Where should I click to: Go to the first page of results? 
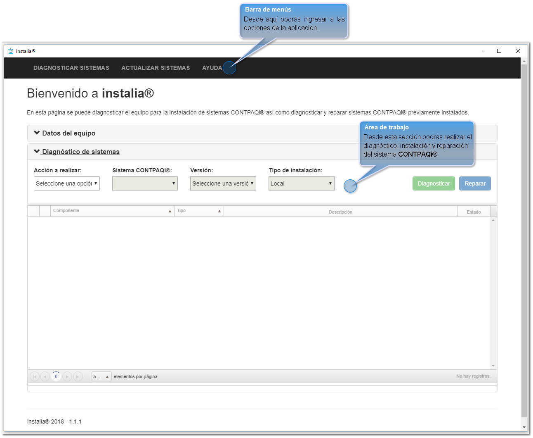coord(35,376)
